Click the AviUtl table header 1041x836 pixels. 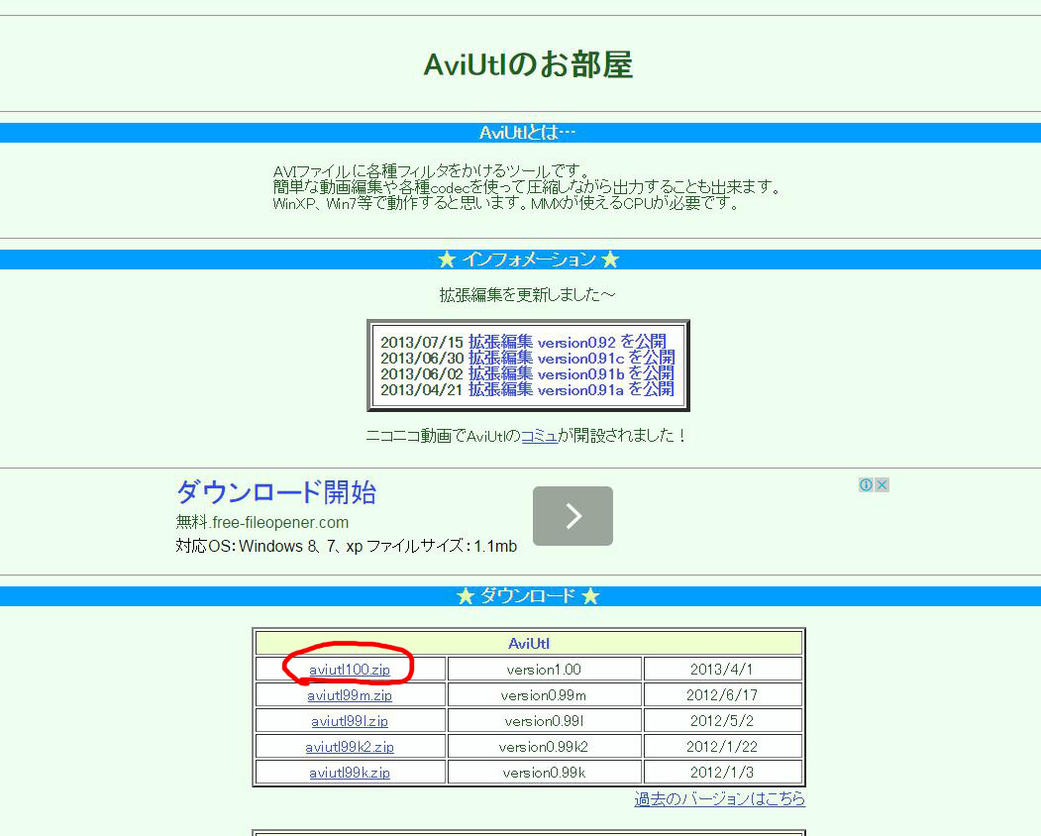coord(529,644)
